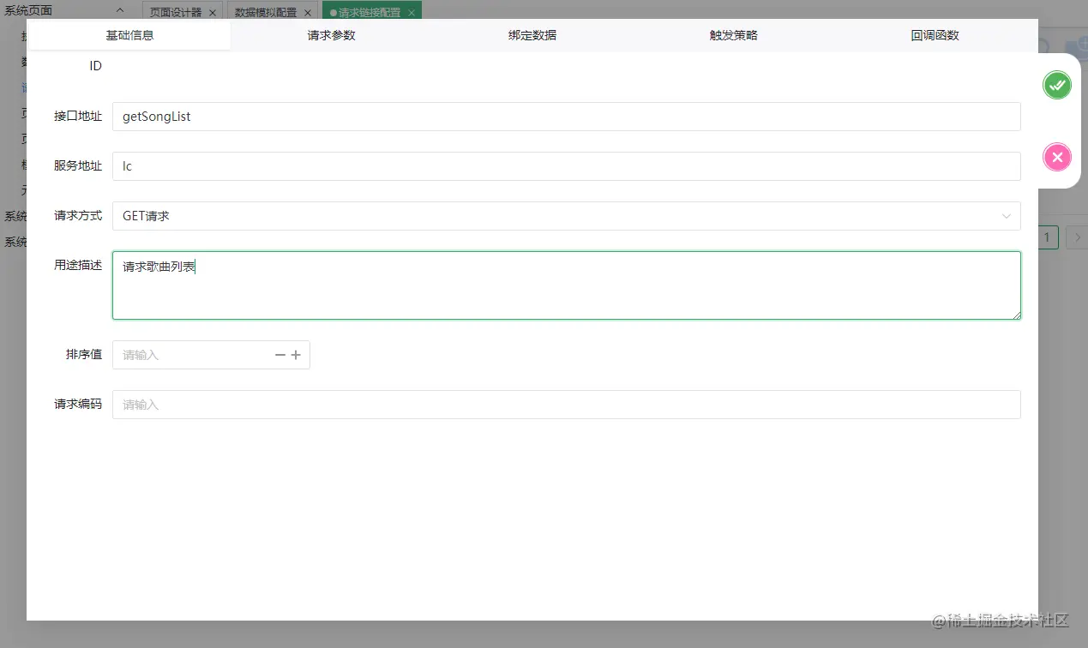Image resolution: width=1088 pixels, height=648 pixels.
Task: Click the next page arrow
Action: [1078, 237]
